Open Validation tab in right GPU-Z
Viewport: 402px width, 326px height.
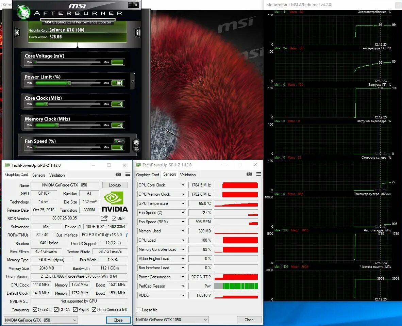(x=188, y=175)
